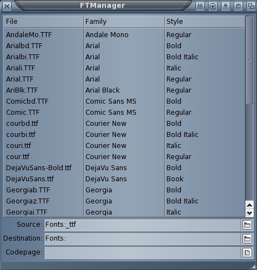Open file requester for Codepage

[x=247, y=252]
